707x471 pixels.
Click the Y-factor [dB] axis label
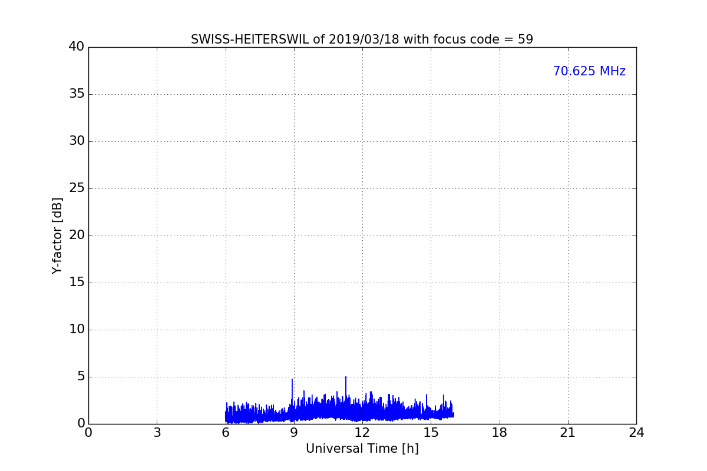coord(57,235)
